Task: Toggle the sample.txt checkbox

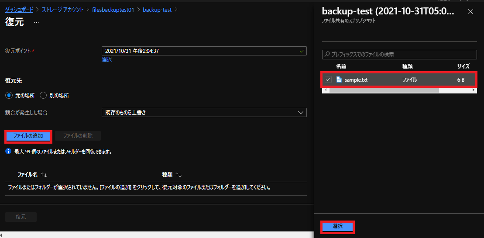Action: (328, 79)
